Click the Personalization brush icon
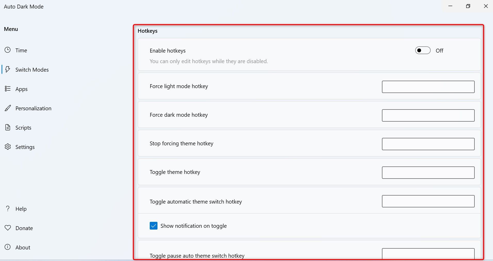The width and height of the screenshot is (493, 261). click(x=8, y=108)
